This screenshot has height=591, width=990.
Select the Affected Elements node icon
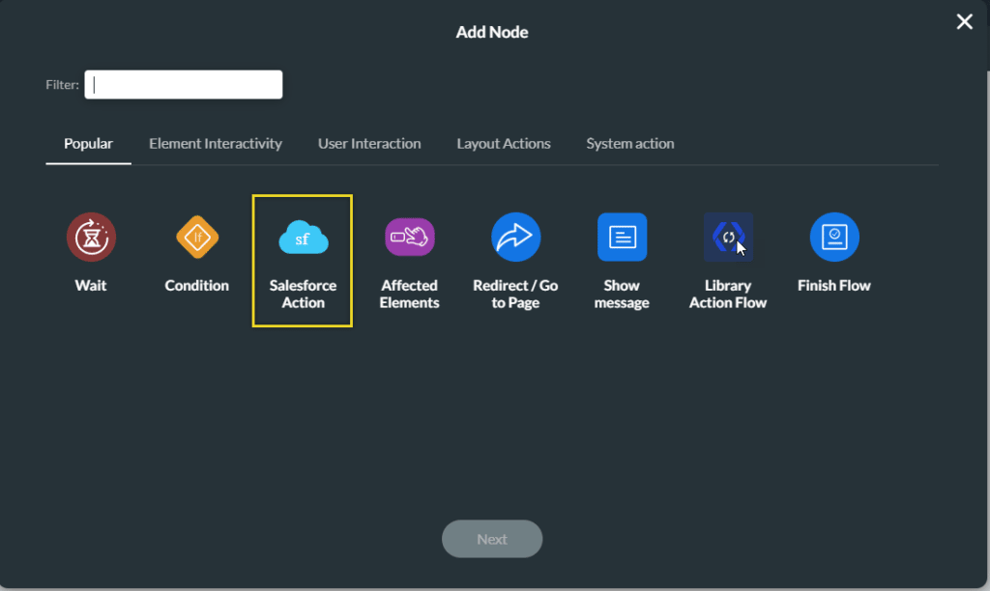click(410, 238)
